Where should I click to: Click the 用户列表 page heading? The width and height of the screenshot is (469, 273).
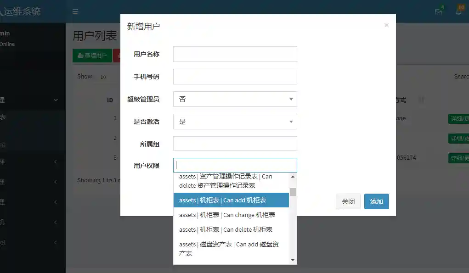tap(95, 36)
